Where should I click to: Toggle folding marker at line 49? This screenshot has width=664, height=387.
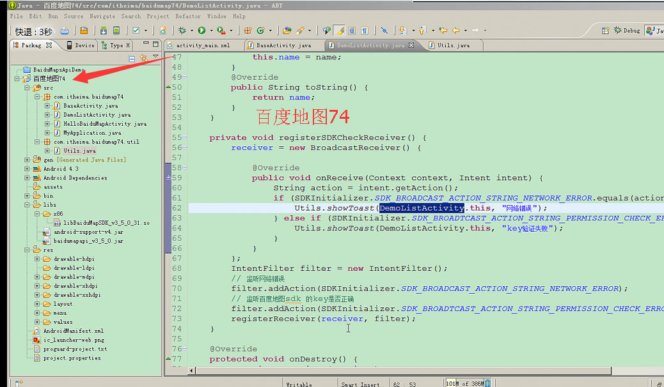tap(185, 77)
